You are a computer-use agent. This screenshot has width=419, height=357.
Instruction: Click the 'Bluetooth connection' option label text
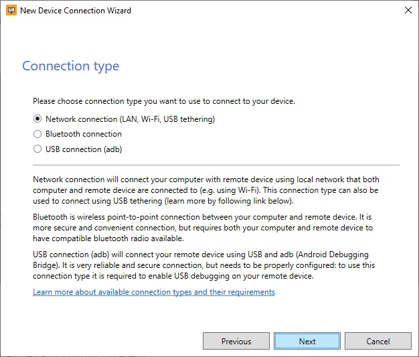pos(84,134)
